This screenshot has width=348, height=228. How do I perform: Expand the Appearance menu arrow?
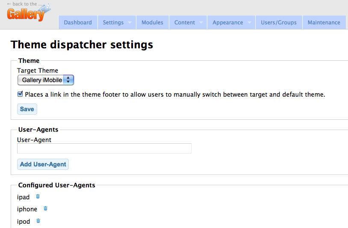(x=249, y=22)
